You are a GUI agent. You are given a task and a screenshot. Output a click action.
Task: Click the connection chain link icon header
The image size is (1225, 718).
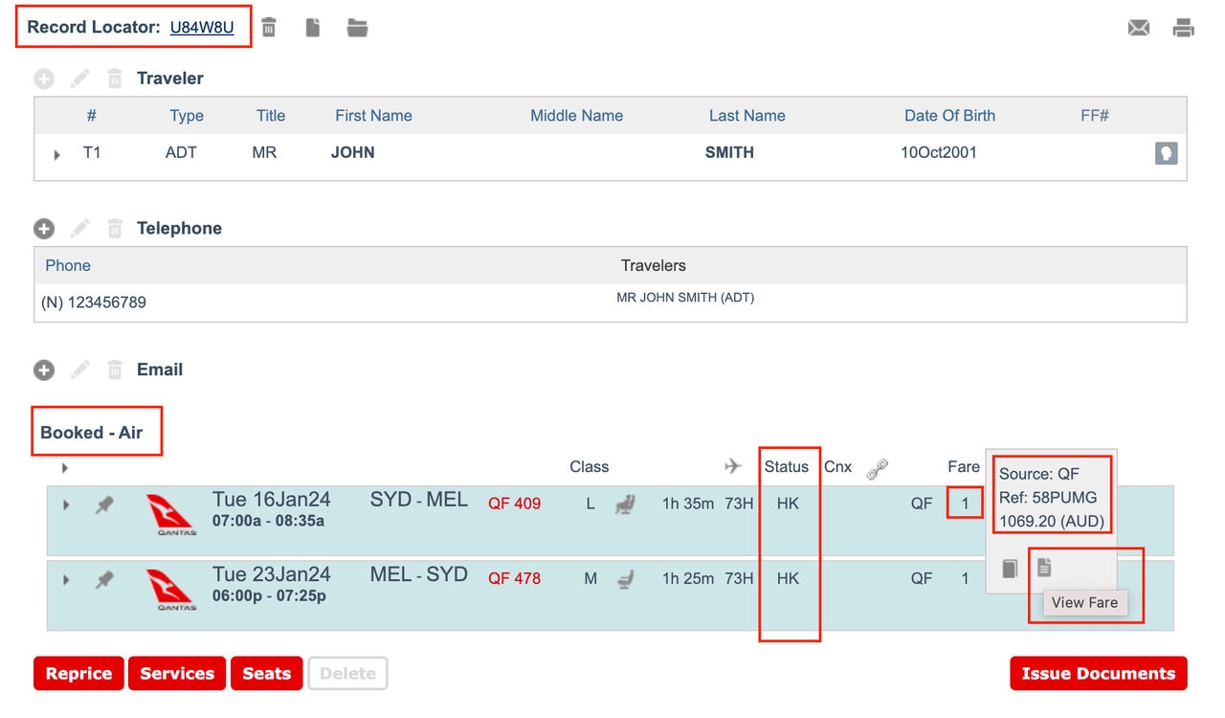(878, 468)
